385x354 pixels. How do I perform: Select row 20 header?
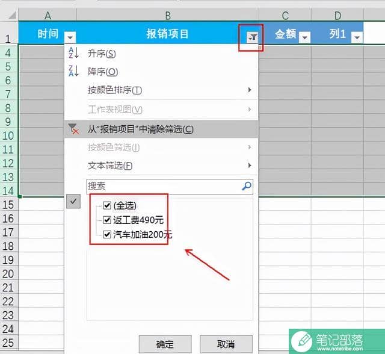(8, 274)
